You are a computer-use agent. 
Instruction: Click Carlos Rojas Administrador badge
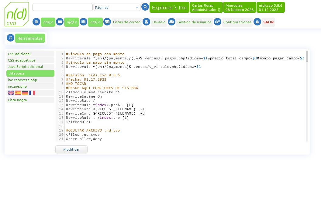click(206, 7)
